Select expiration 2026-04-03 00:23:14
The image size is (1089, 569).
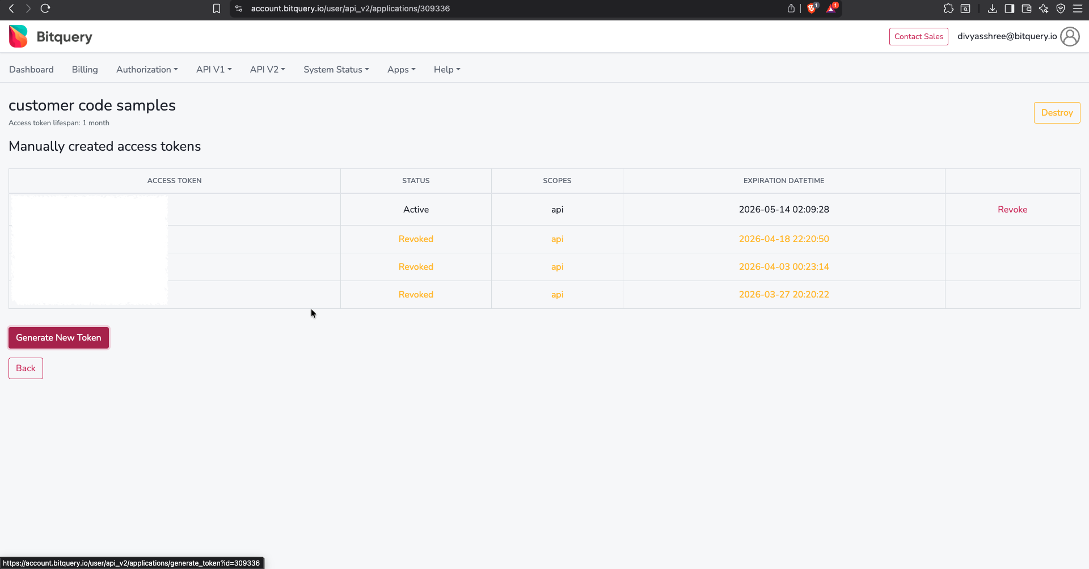pos(784,266)
